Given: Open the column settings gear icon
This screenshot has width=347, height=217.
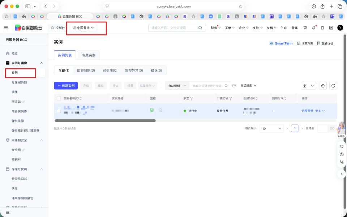Looking at the screenshot, I should click(x=323, y=86).
